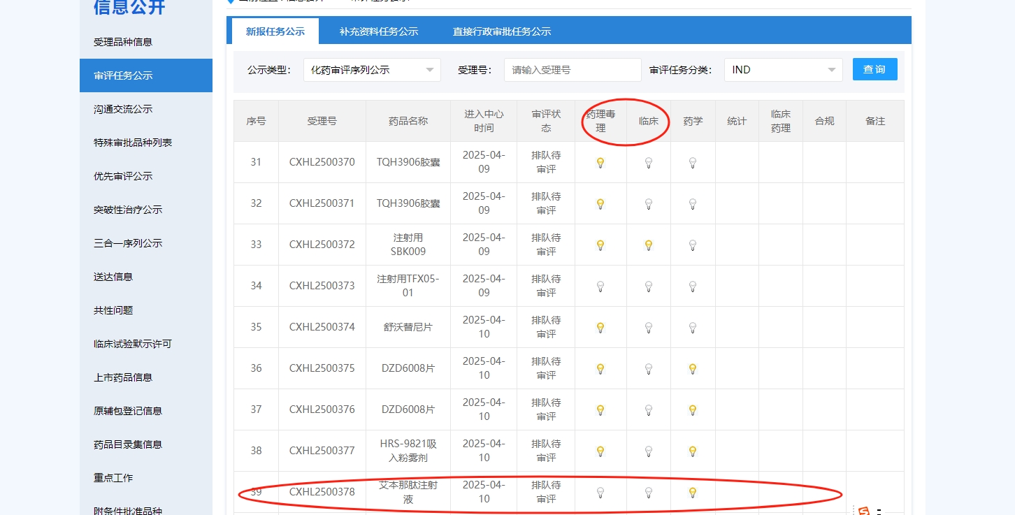This screenshot has width=1015, height=515.
Task: Click 药理毒理 bulb icon for 艾本那肽注射液
Action: point(600,493)
